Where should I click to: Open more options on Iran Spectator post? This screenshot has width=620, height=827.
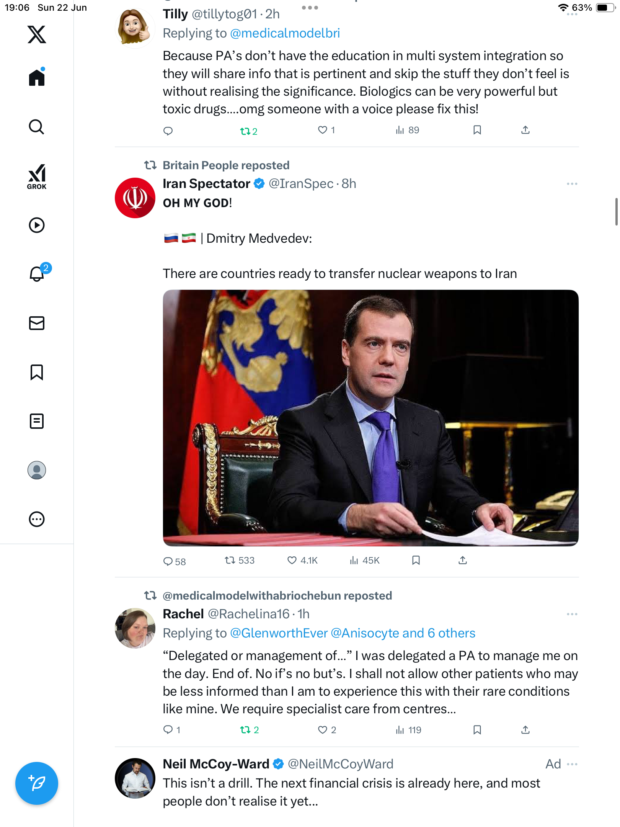(572, 184)
